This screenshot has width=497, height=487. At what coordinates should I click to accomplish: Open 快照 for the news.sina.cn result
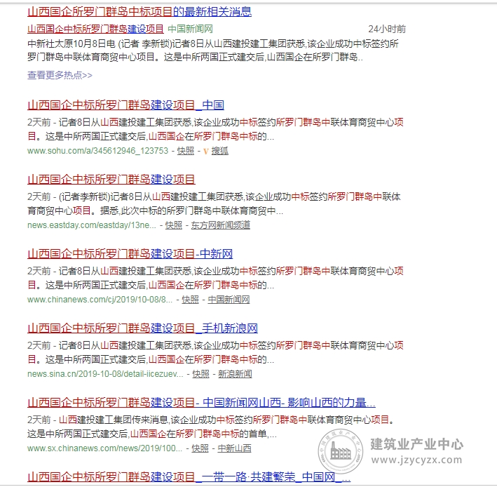201,374
